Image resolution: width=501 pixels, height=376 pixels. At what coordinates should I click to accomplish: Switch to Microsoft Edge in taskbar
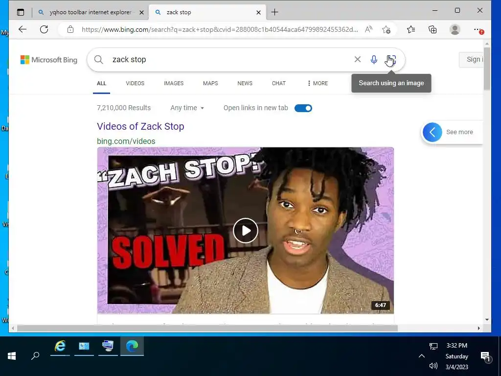[132, 346]
